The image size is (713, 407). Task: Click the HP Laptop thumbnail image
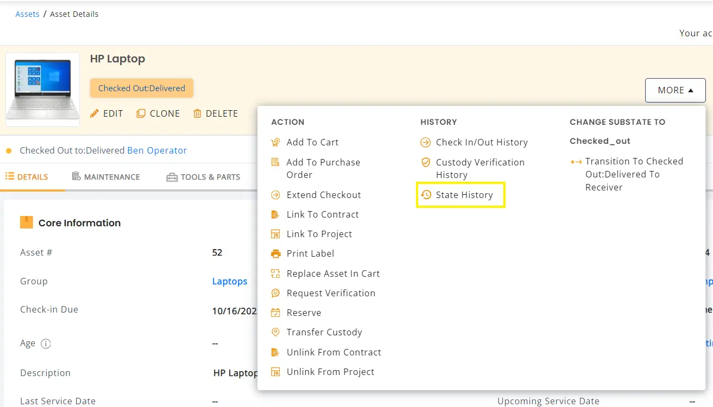coord(43,90)
